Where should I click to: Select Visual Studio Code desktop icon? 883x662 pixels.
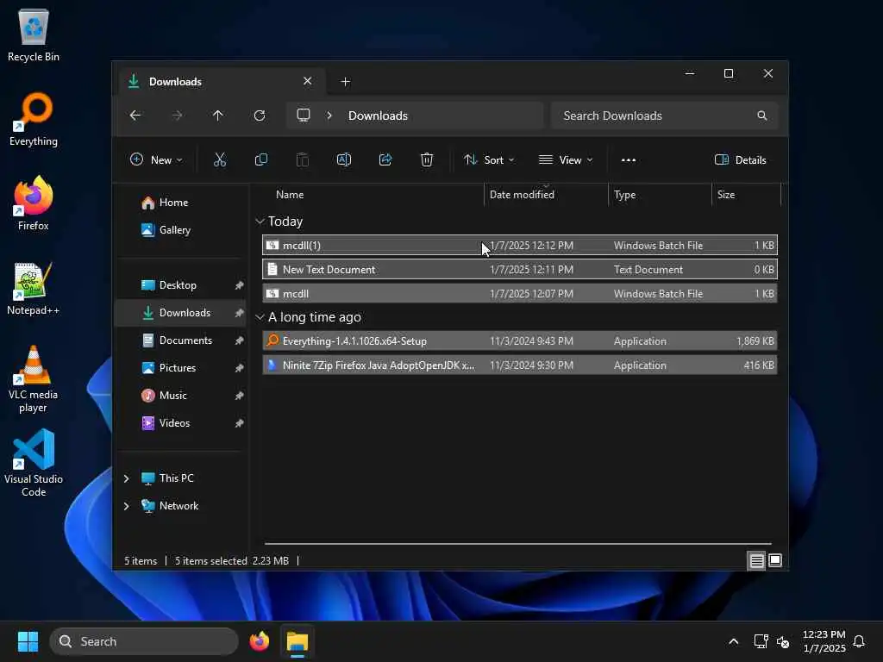click(x=34, y=463)
